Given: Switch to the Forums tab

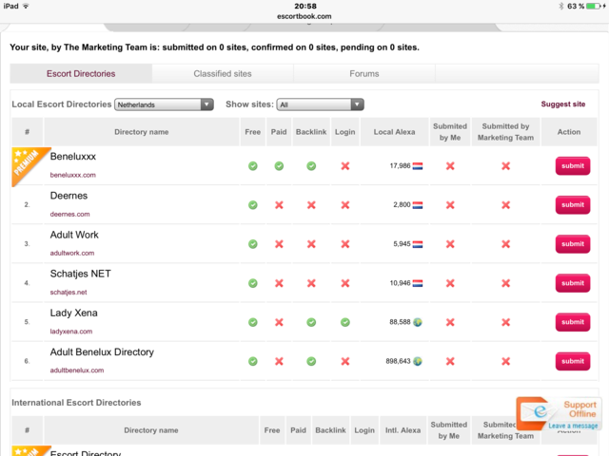Looking at the screenshot, I should click(x=363, y=74).
